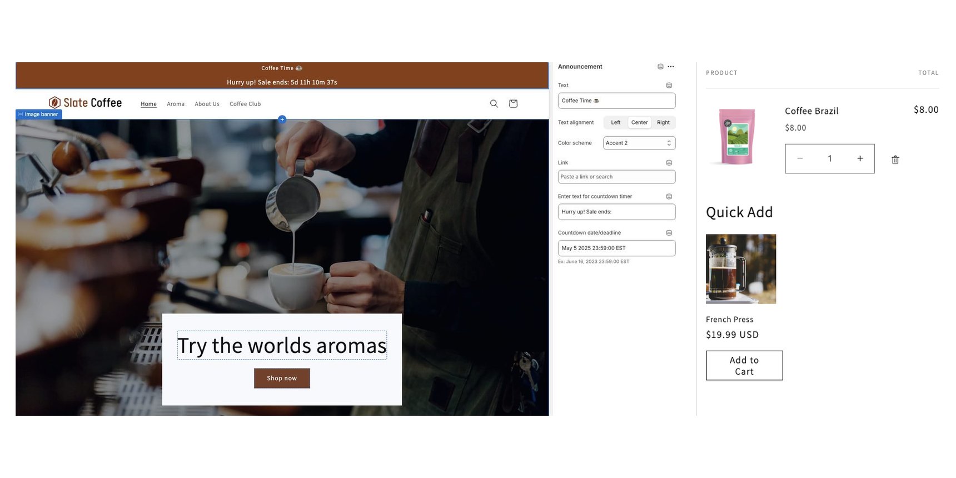This screenshot has width=956, height=478.
Task: Open the storefront search icon
Action: point(494,103)
